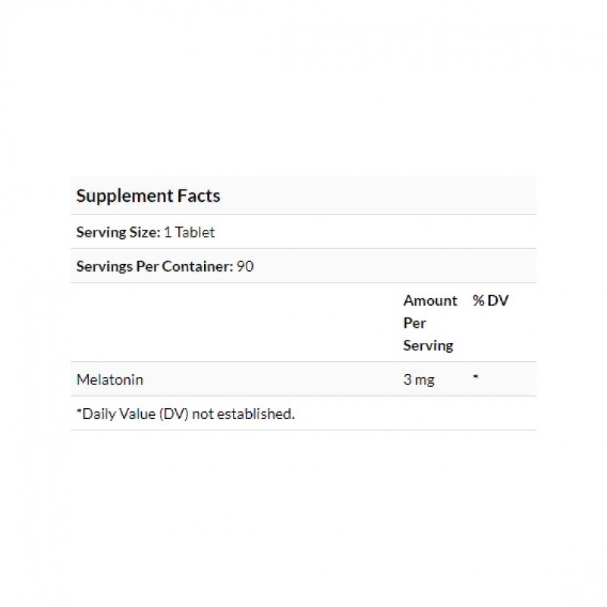
Task: Click the % DV column header
Action: [490, 300]
